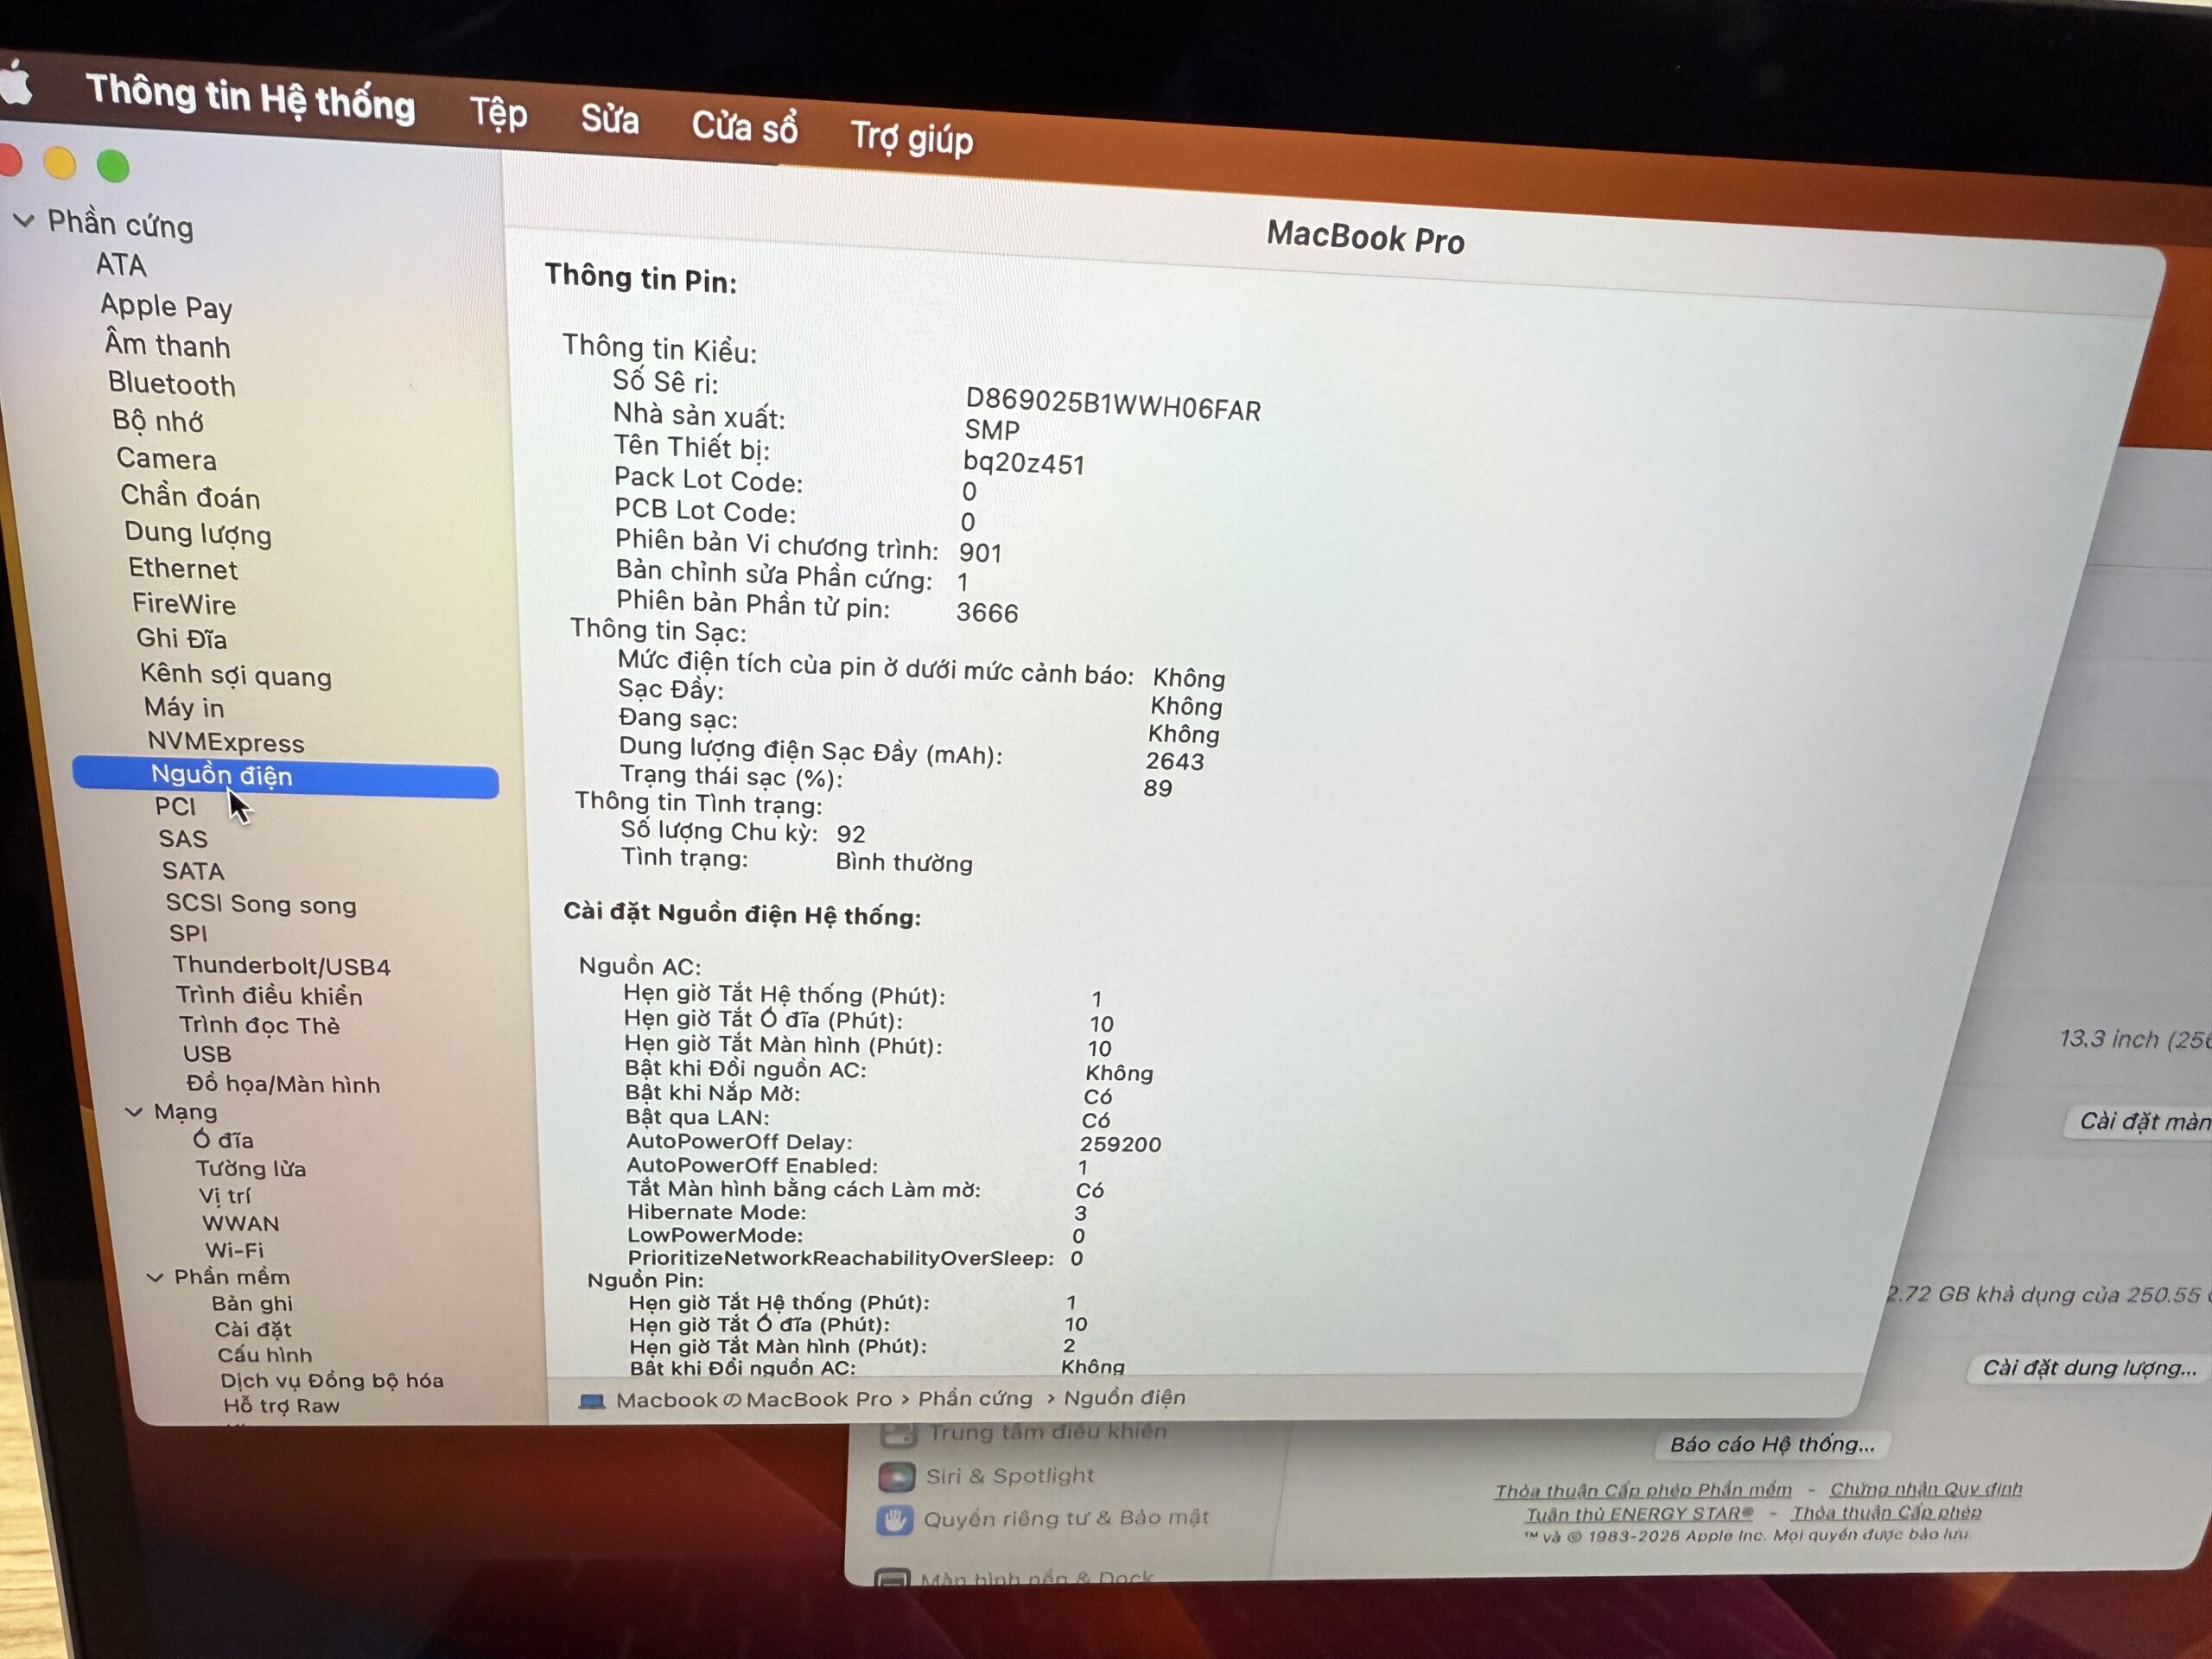Select Cài đặt under Phần mềm
2212x1659 pixels.
pos(253,1329)
